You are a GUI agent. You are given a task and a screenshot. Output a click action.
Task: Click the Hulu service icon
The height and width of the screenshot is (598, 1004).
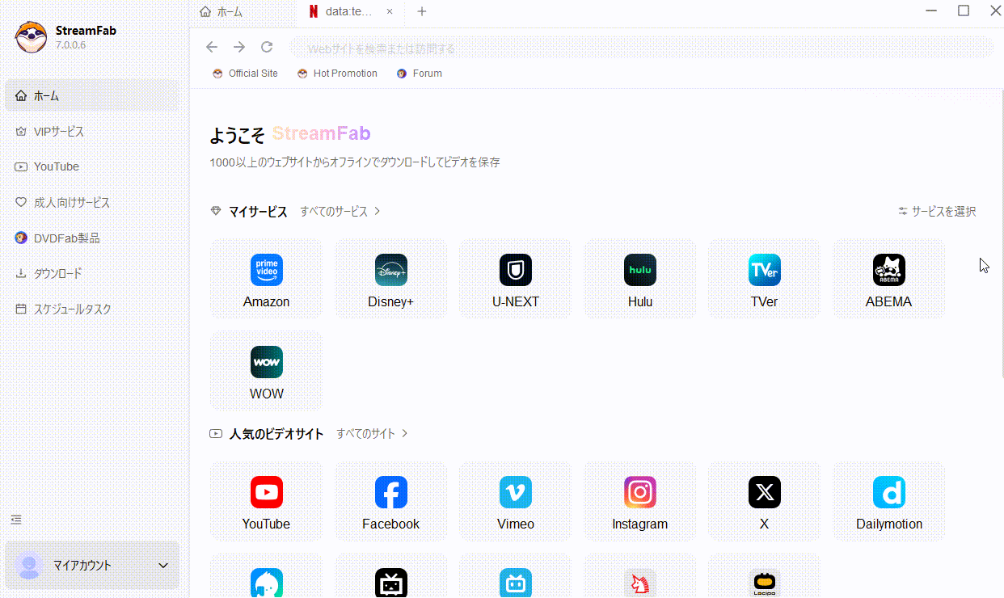(639, 278)
